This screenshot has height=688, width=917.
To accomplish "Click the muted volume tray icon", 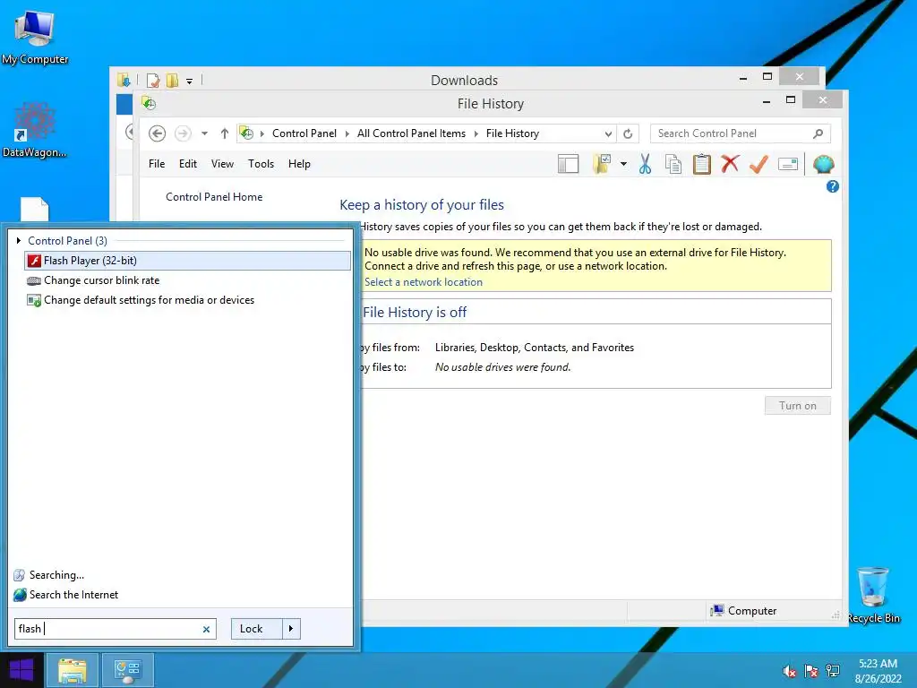I will point(790,671).
